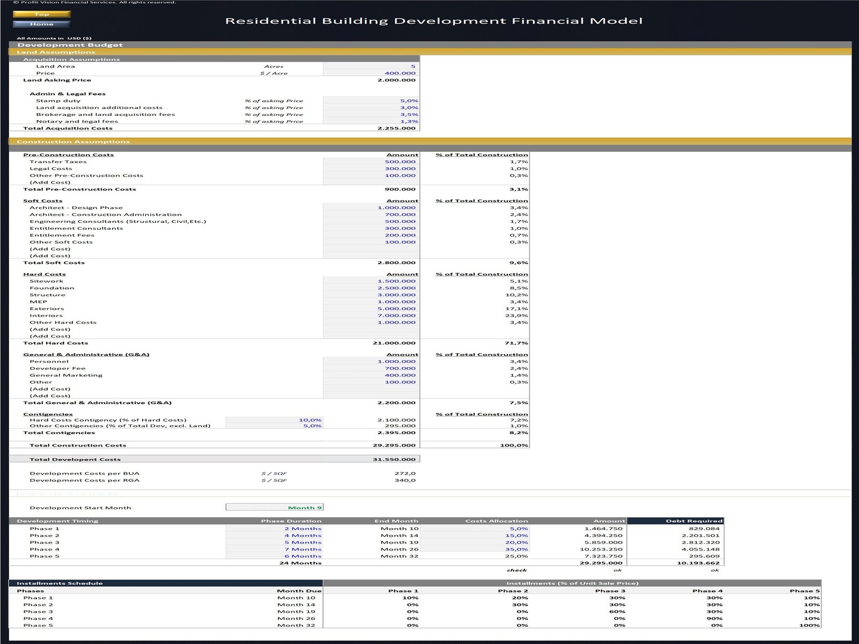Screen dimensions: 859x644
Task: Click the Home navigation button
Action: tap(41, 24)
